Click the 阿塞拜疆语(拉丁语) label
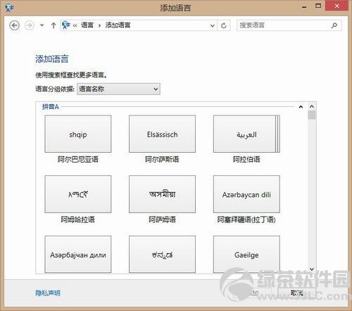The width and height of the screenshot is (352, 311). click(246, 220)
